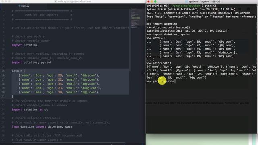Image resolution: width=258 pixels, height=145 pixels.
Task: Click comment '# import one module'
Action: 28,37
